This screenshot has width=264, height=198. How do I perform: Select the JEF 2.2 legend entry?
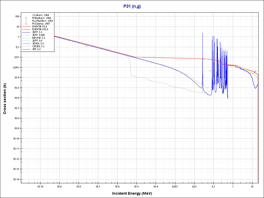point(36,49)
